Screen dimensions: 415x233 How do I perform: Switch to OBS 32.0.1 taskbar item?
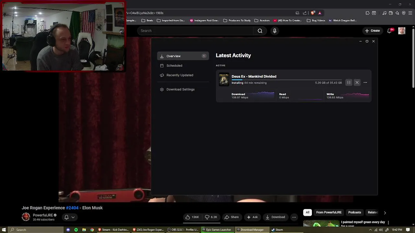183,230
